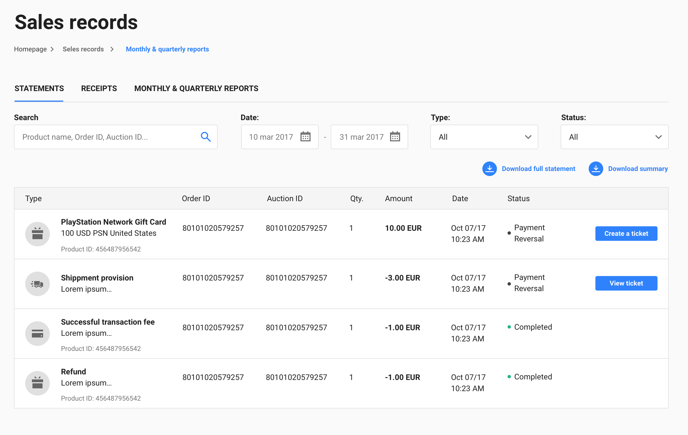Click the View ticket button
Screen dimensions: 688x435
click(626, 283)
